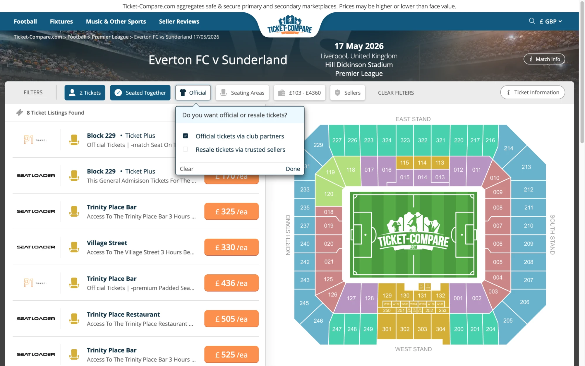585x366 pixels.
Task: Click the £325 price for Trinity Place Bar
Action: (x=231, y=211)
